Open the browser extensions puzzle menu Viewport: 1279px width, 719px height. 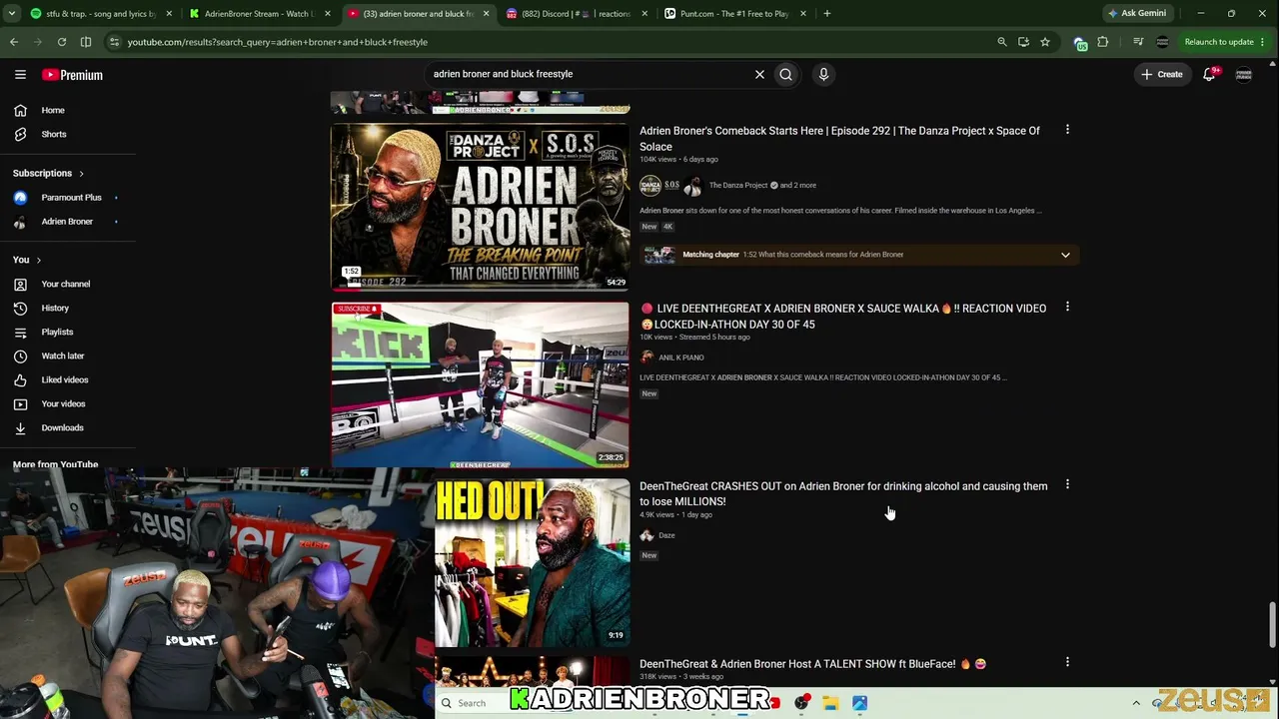[x=1103, y=42]
